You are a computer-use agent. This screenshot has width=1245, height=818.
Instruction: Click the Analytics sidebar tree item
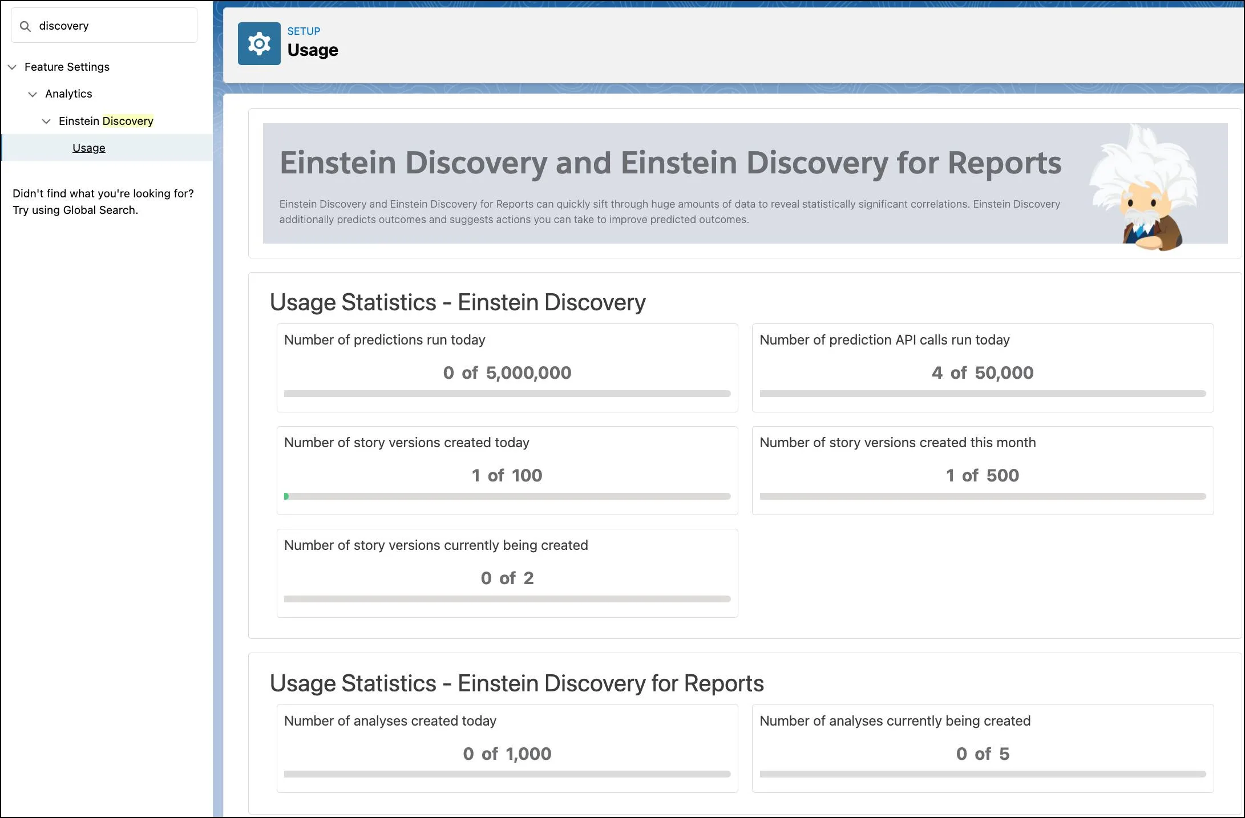pos(70,92)
